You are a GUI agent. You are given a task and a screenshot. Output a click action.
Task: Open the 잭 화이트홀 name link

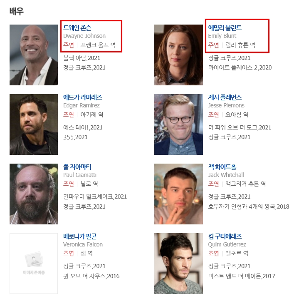[222, 167]
